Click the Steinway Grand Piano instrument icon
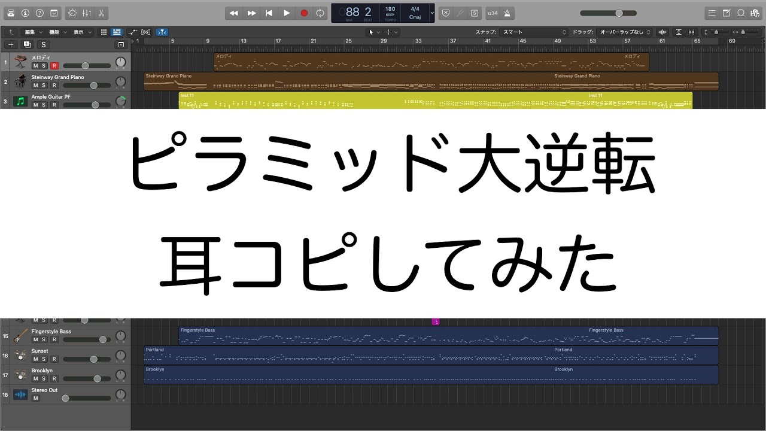 point(21,81)
